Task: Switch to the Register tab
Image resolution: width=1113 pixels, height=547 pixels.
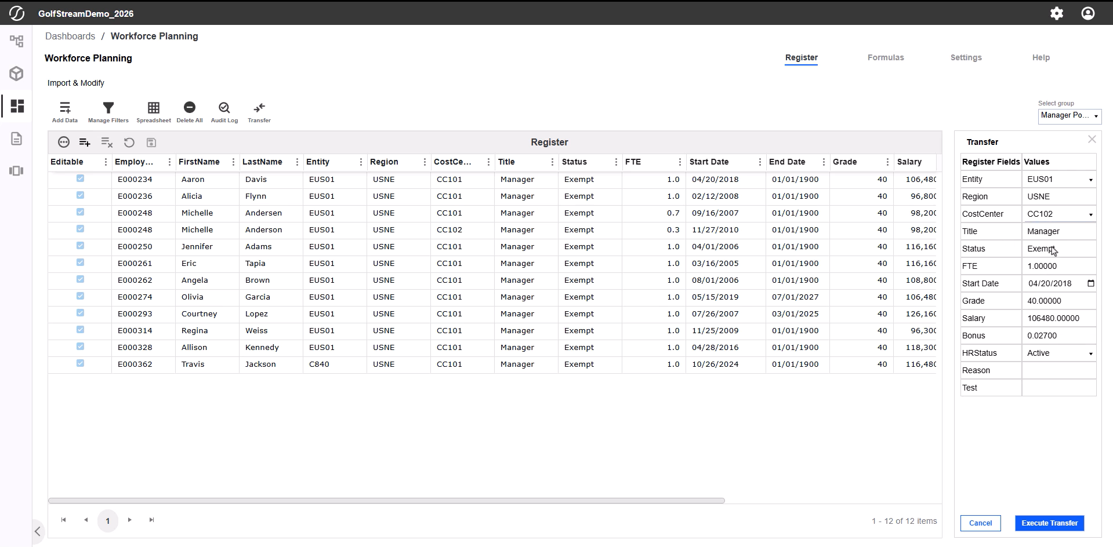Action: (x=801, y=58)
